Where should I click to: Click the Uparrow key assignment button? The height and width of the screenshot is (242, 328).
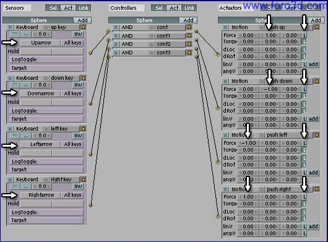pyautogui.click(x=41, y=43)
